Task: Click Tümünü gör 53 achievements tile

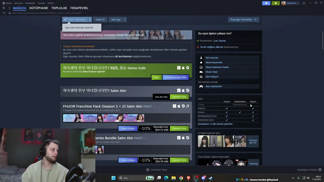Action: [253, 141]
